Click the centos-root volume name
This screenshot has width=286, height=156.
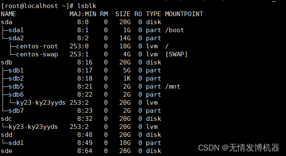[37, 46]
